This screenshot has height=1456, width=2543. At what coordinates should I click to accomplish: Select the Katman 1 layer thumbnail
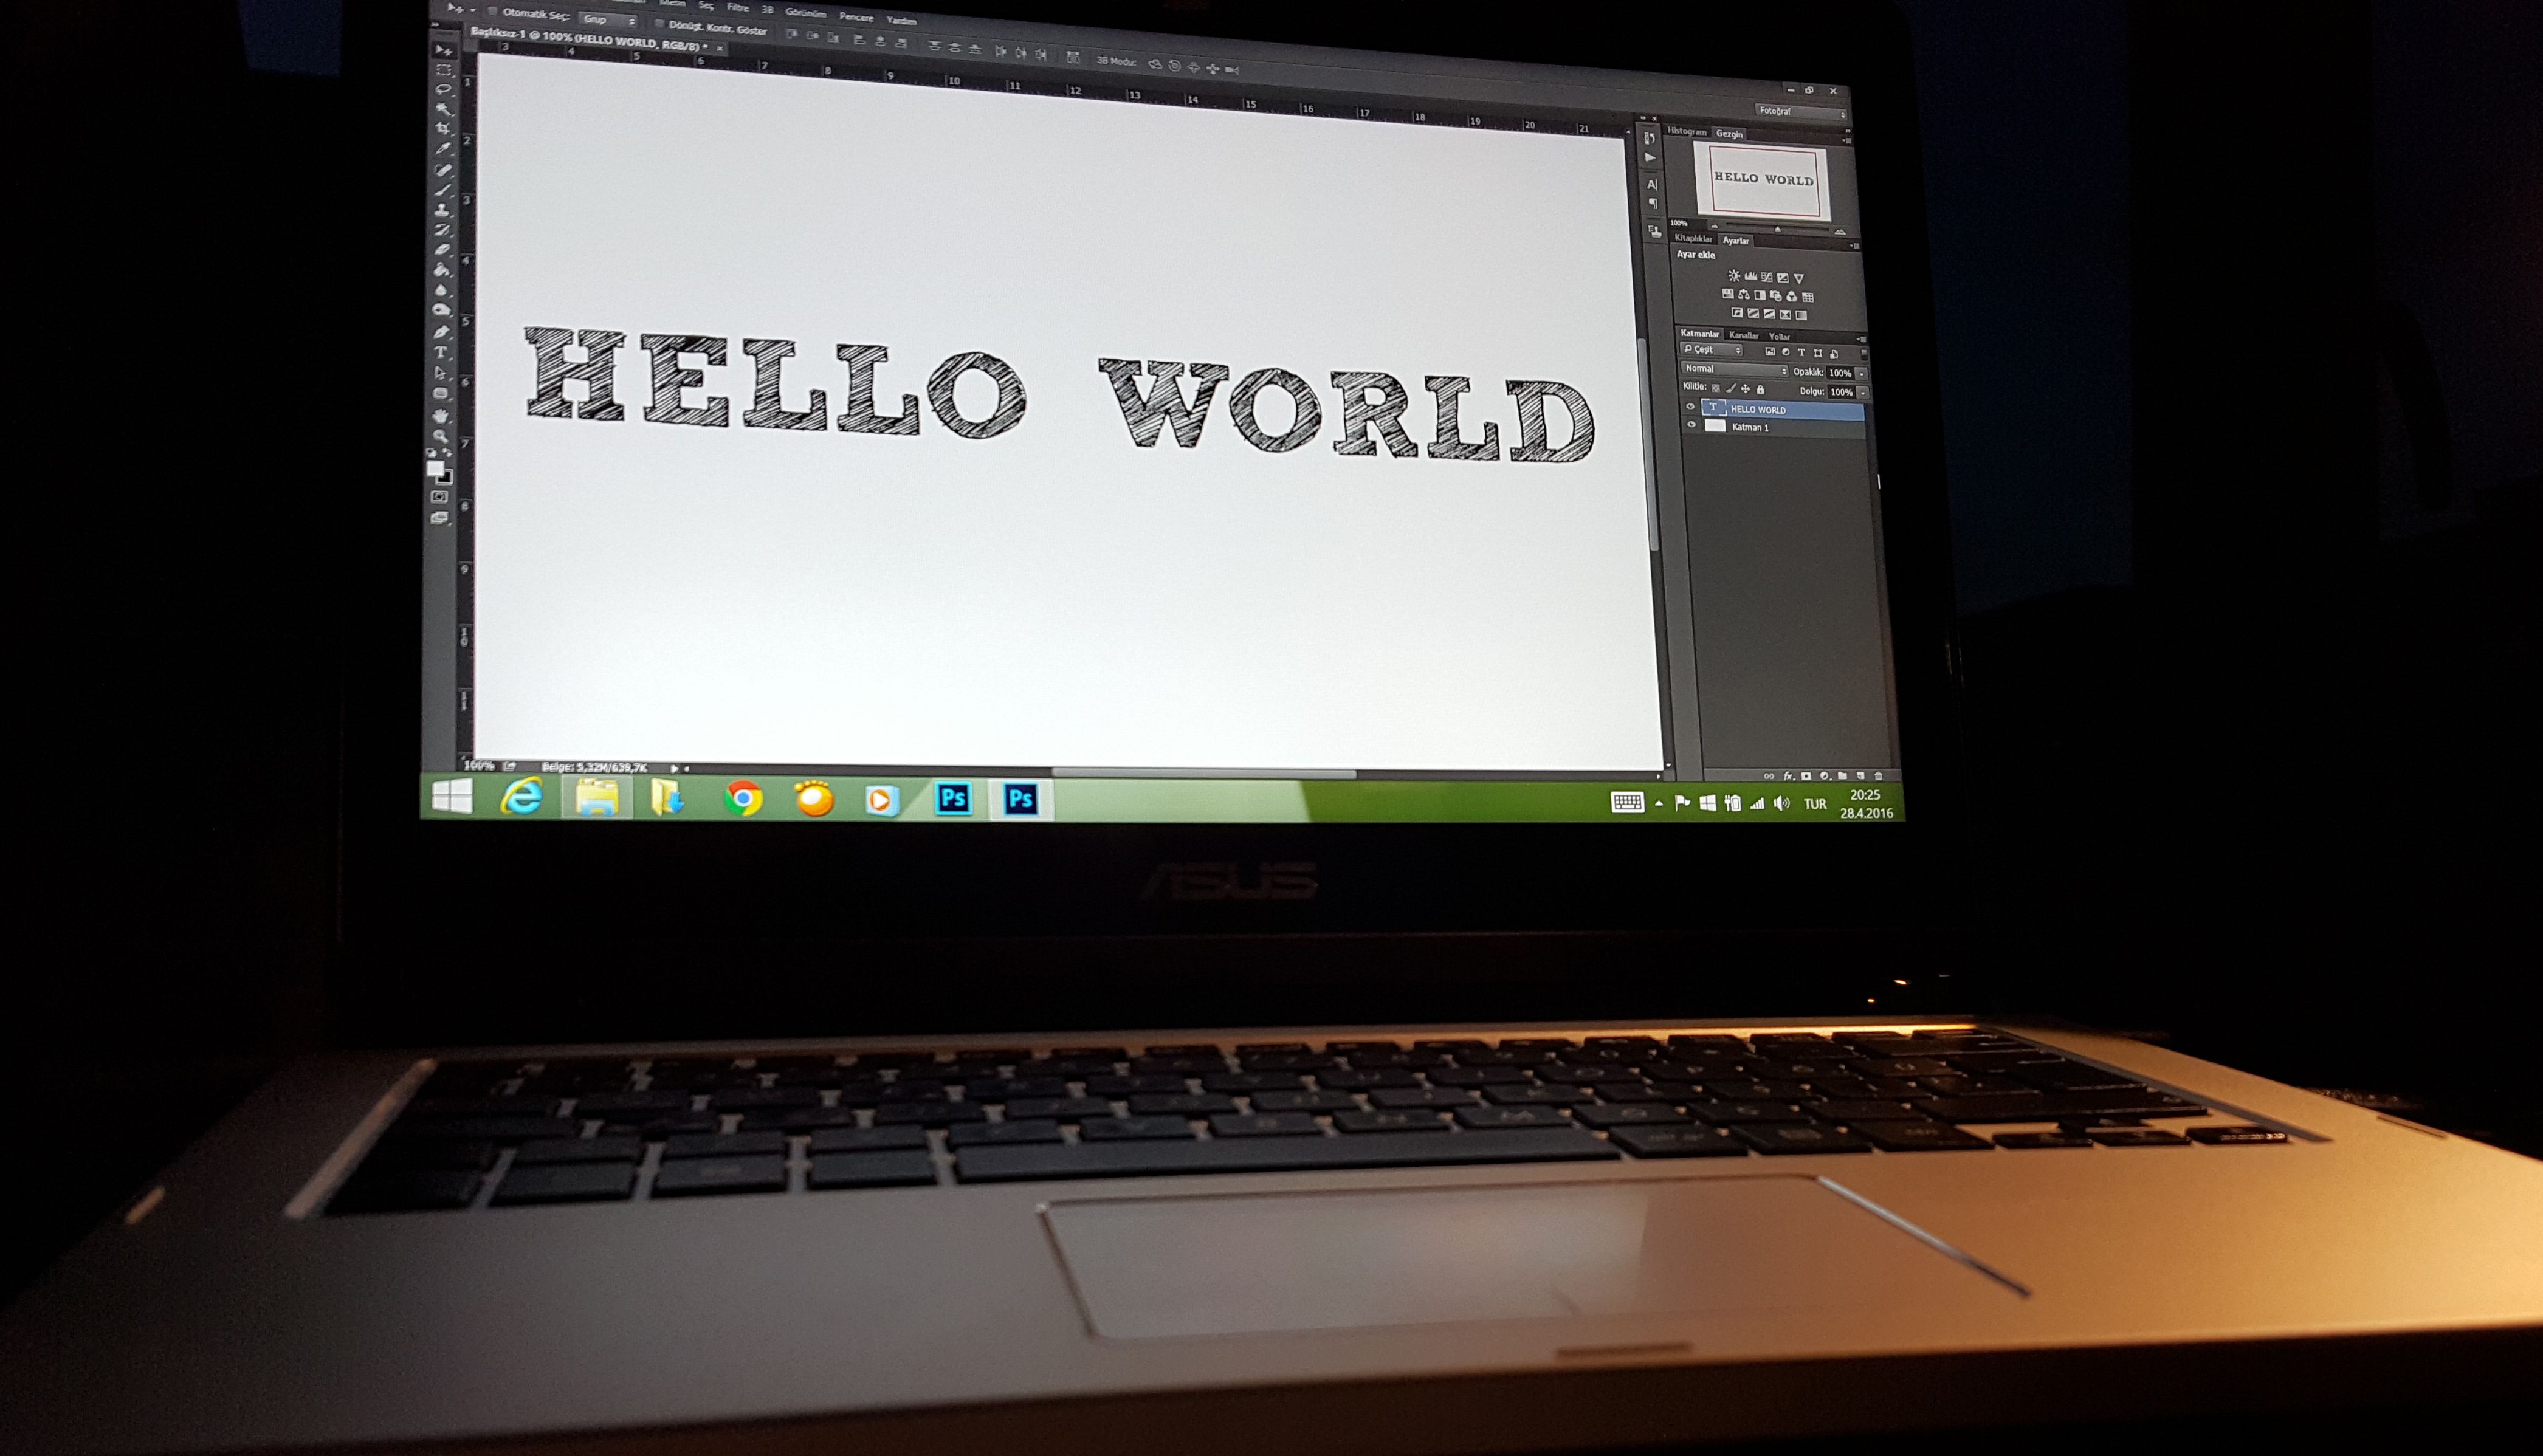pyautogui.click(x=1716, y=426)
